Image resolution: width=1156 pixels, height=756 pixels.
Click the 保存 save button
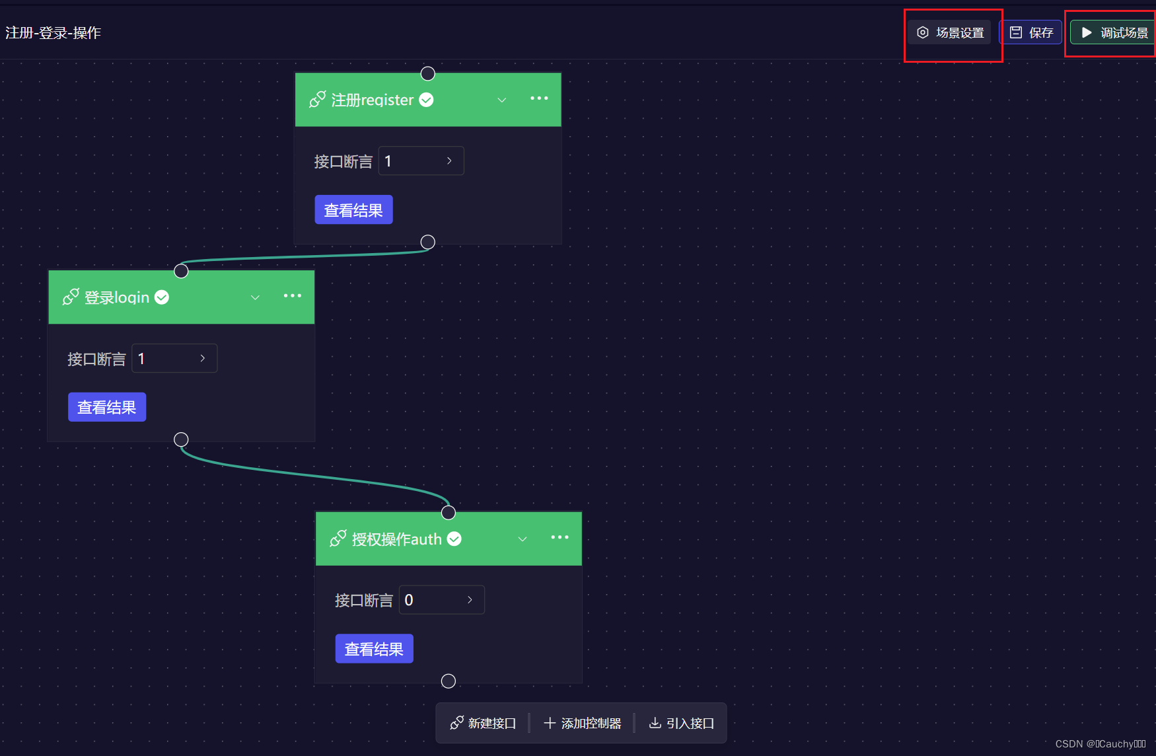click(x=1031, y=32)
